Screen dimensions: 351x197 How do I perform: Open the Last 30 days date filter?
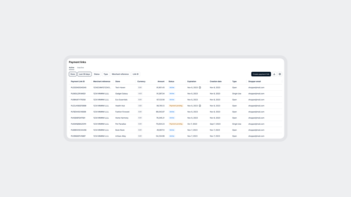[84, 74]
